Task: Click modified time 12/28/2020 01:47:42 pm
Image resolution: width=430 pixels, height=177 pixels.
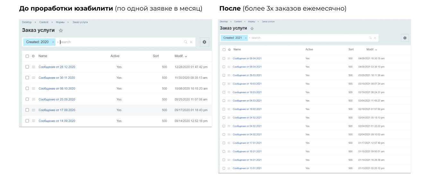Action: tap(191, 67)
